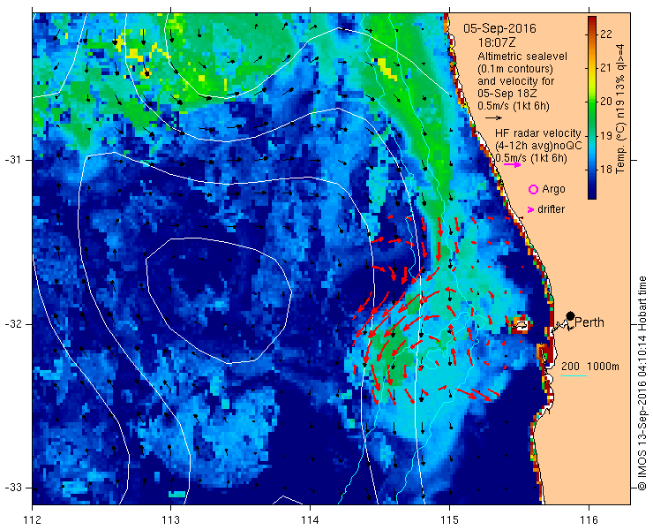Image resolution: width=653 pixels, height=530 pixels.
Task: Click the -31 latitude axis label
Action: (12, 160)
